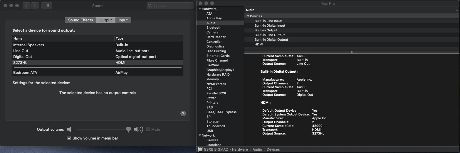The image size is (460, 153).
Task: Click the Search field in the Sound window
Action: 170,6
